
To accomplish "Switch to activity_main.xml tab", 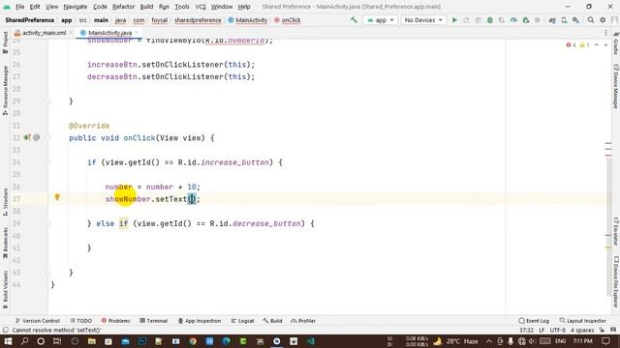I will click(44, 33).
